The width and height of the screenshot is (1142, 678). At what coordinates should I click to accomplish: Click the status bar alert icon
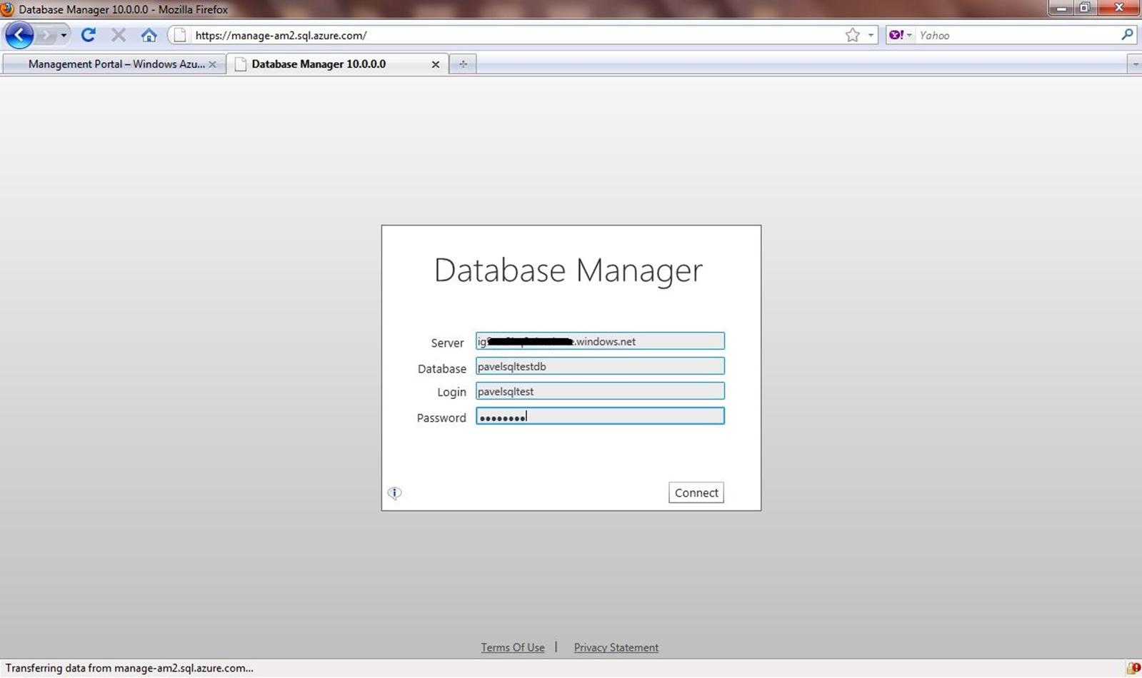pyautogui.click(x=1133, y=668)
